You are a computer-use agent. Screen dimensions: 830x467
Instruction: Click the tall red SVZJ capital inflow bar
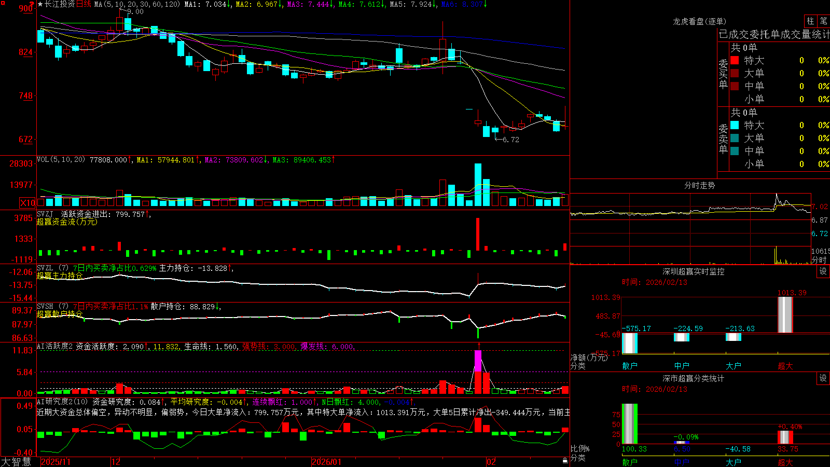[x=478, y=235]
